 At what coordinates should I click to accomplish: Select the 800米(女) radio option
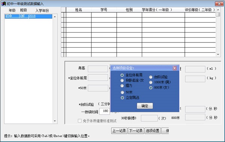pyautogui.click(x=151, y=88)
